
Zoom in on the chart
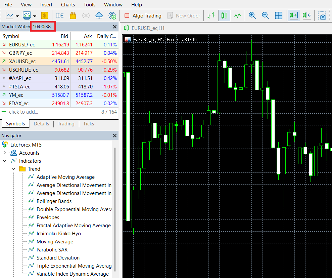click(x=252, y=16)
